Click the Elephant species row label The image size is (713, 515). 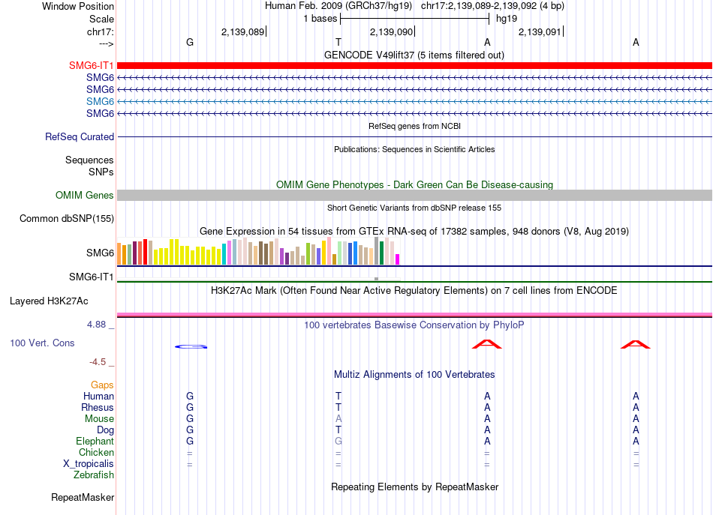[x=95, y=441]
